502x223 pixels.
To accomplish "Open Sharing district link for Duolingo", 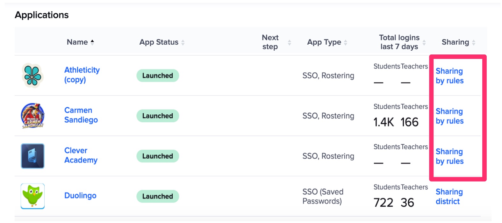I will point(449,197).
